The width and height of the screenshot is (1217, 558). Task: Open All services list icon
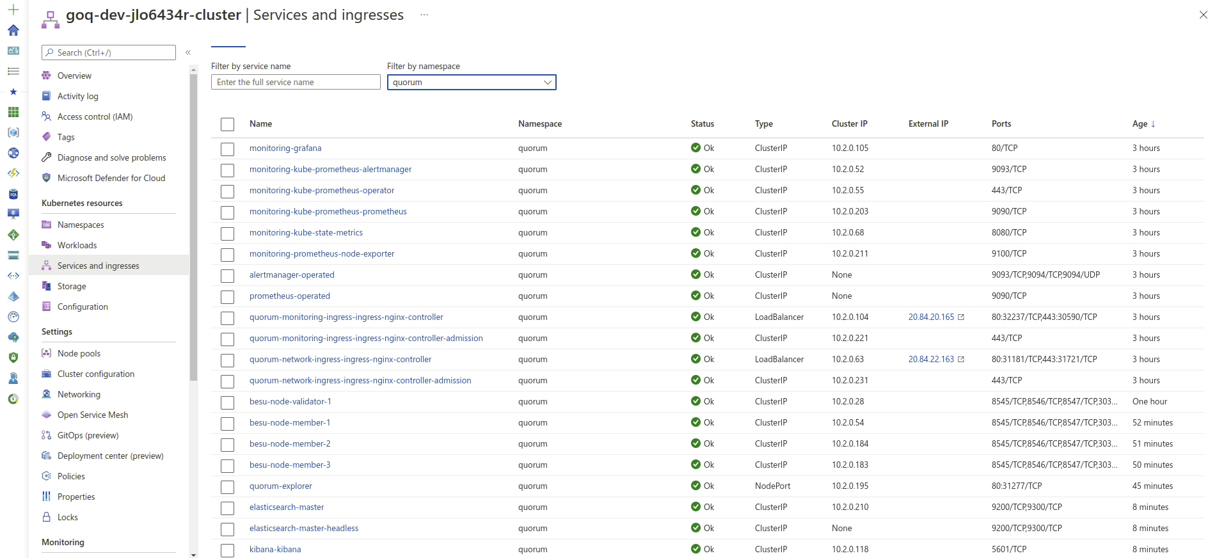(x=13, y=71)
